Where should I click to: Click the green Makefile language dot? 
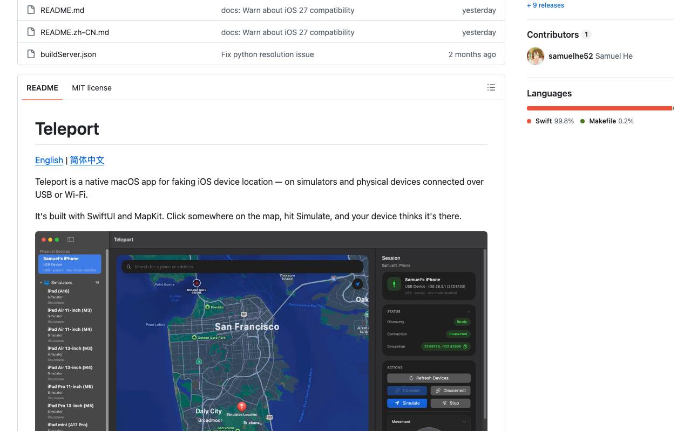coord(582,121)
